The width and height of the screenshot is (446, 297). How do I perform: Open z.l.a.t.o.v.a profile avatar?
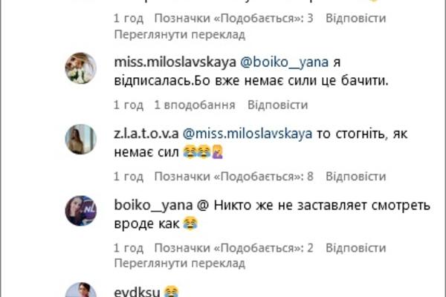(81, 140)
